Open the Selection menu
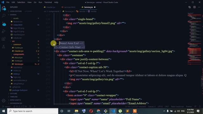The image size is (203, 114). pos(21,2)
